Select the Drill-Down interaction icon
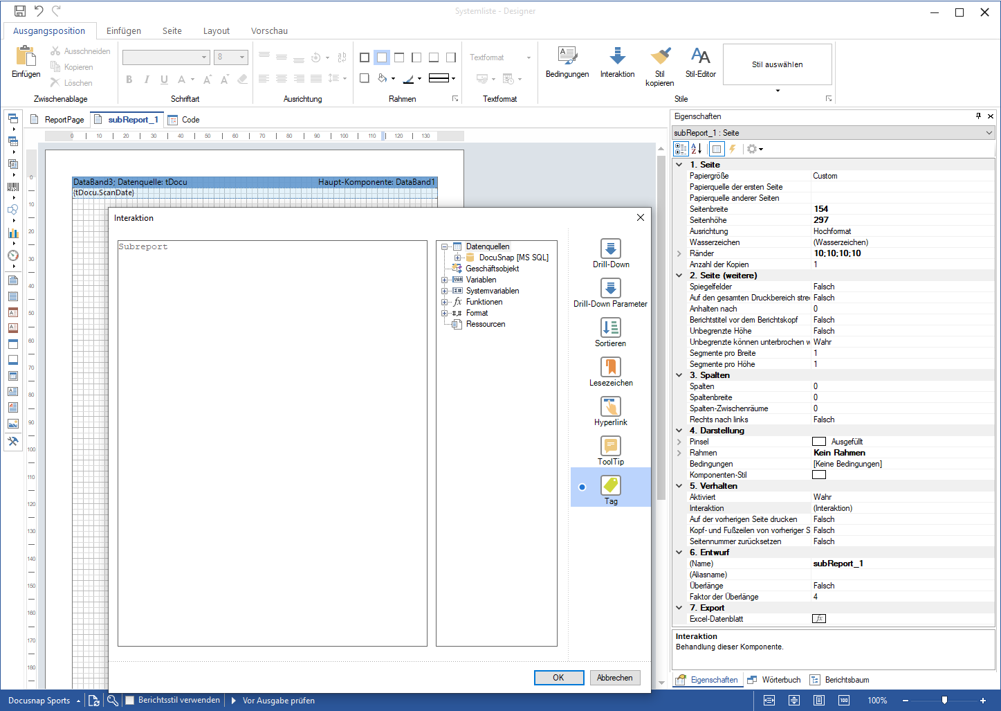 coord(611,249)
